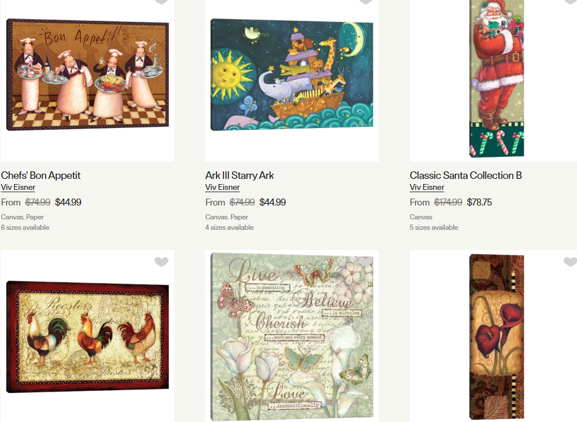Click the Chefs' Bon Appetit title

[41, 175]
